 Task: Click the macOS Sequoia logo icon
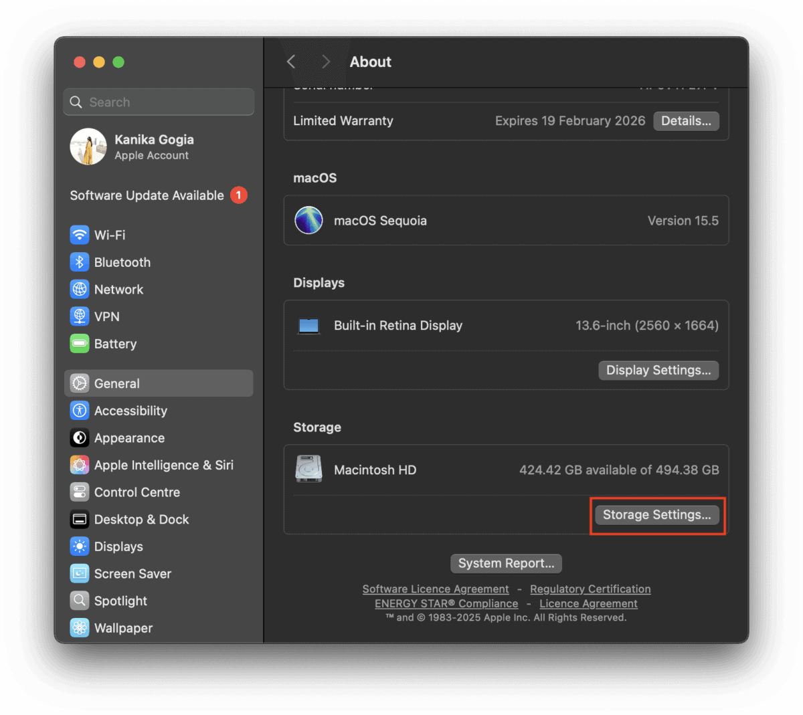tap(309, 220)
